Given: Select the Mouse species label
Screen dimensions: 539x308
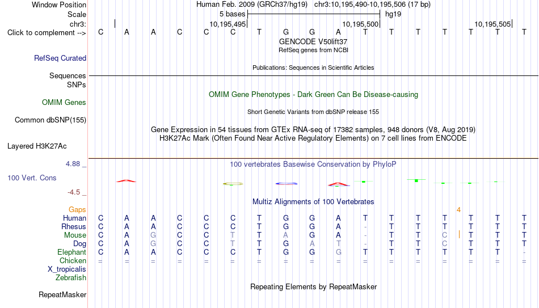Looking at the screenshot, I should click(x=75, y=235).
